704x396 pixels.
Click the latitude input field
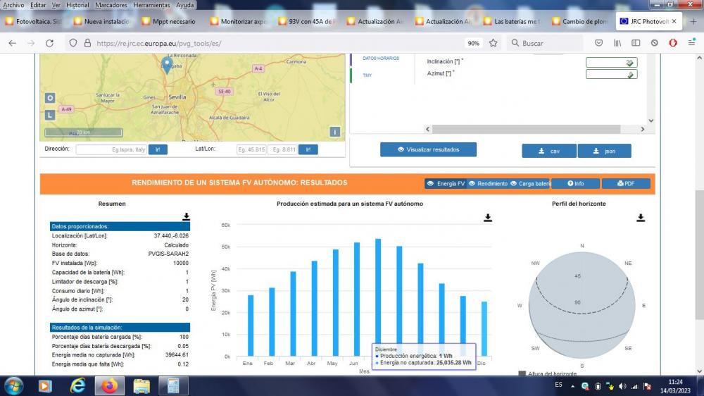pyautogui.click(x=251, y=149)
